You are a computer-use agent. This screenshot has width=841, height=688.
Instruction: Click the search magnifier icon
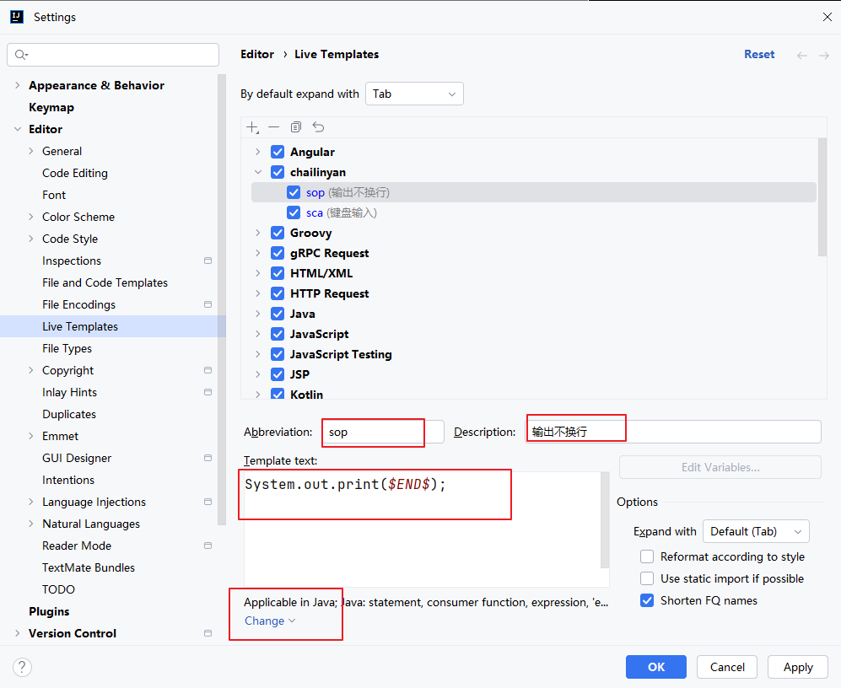(x=21, y=55)
